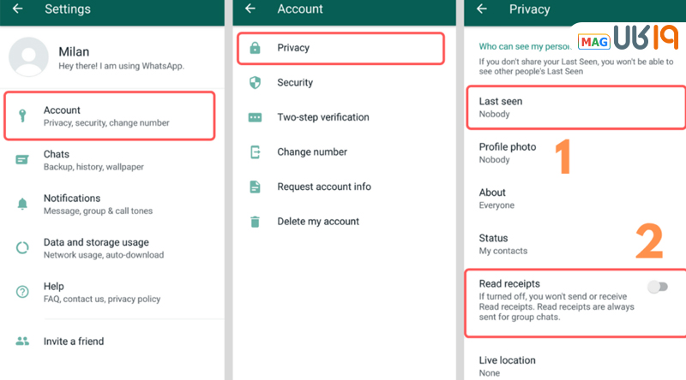Viewport: 686px width, 380px height.
Task: Tap Request account info
Action: 323,187
